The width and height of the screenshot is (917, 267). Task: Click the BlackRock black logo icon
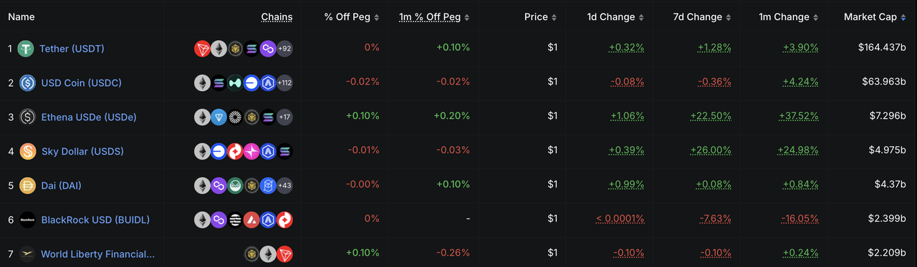pyautogui.click(x=28, y=219)
